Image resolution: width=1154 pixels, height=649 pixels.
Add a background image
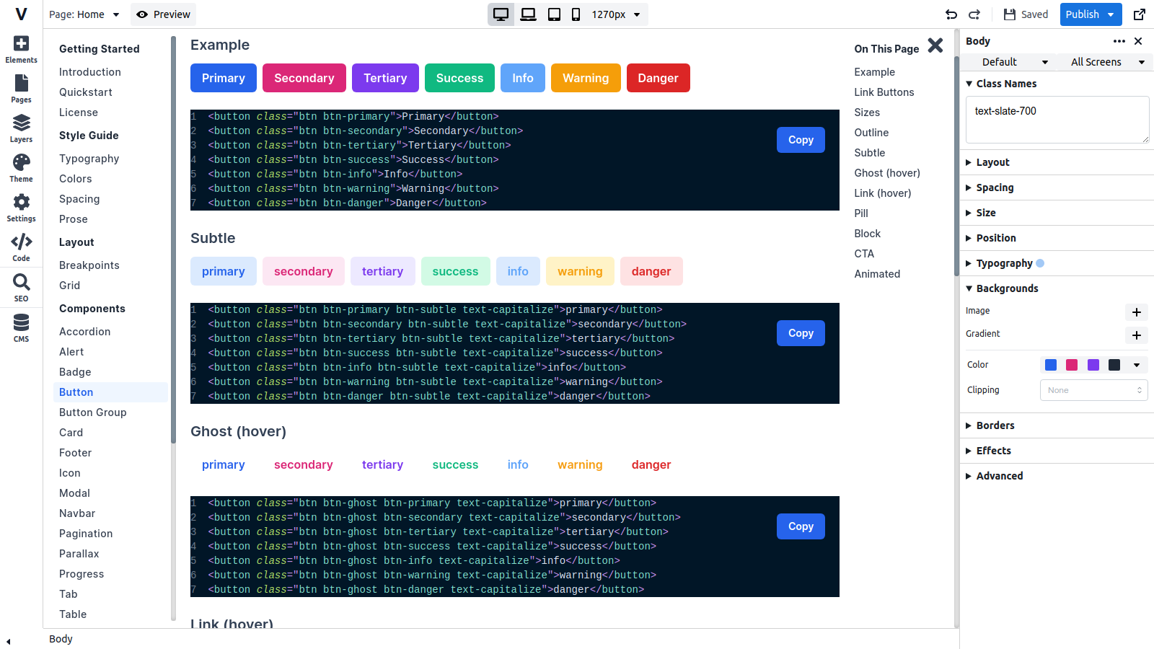[1137, 312]
